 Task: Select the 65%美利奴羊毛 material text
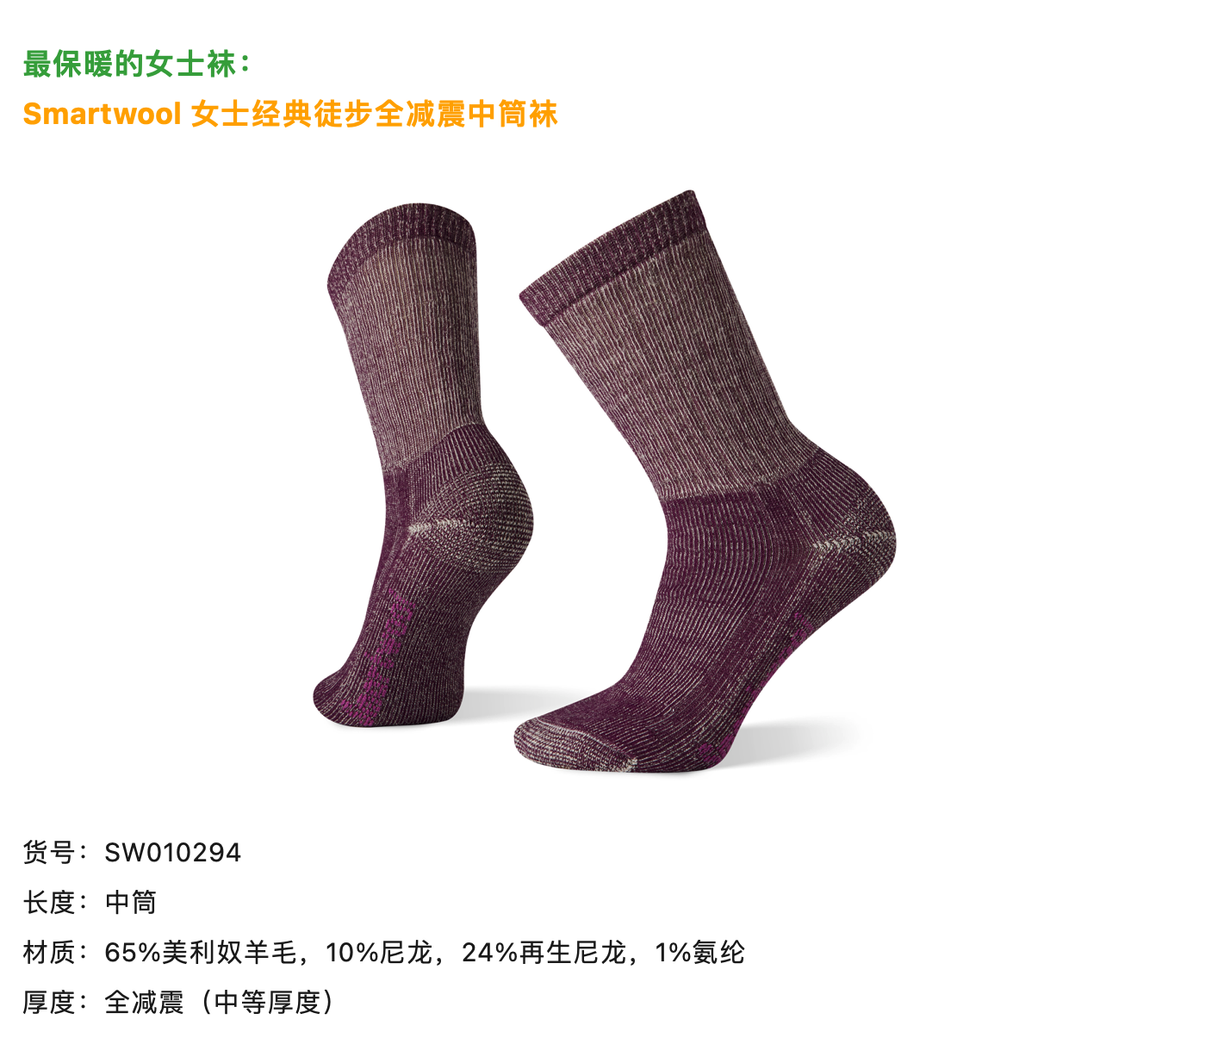[202, 953]
